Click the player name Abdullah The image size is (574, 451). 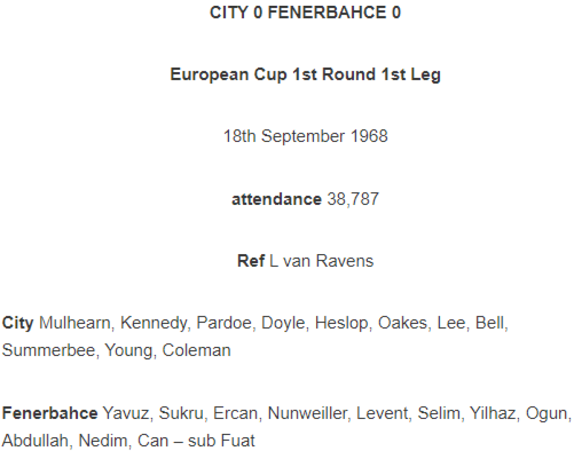point(35,440)
